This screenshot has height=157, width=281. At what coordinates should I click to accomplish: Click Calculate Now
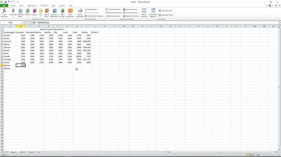165,11
